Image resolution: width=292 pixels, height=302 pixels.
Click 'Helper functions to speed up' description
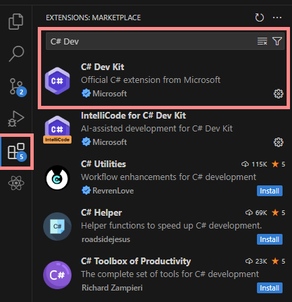pos(171,226)
